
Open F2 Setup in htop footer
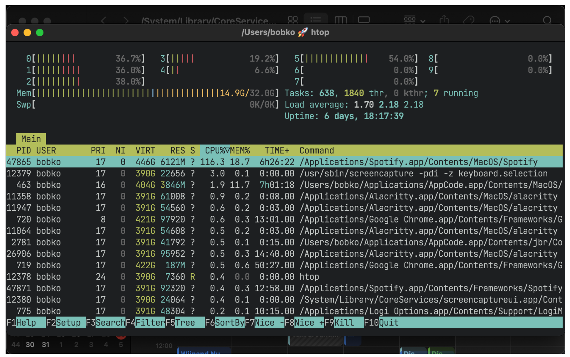point(66,322)
